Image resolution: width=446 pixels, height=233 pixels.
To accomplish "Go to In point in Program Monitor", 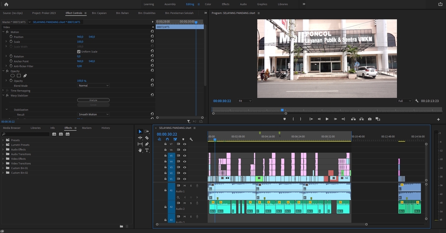I will (311, 119).
